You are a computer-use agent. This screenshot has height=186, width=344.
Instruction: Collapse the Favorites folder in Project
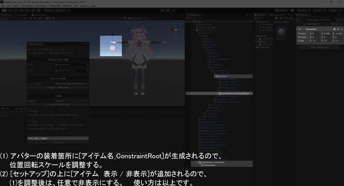[255, 22]
